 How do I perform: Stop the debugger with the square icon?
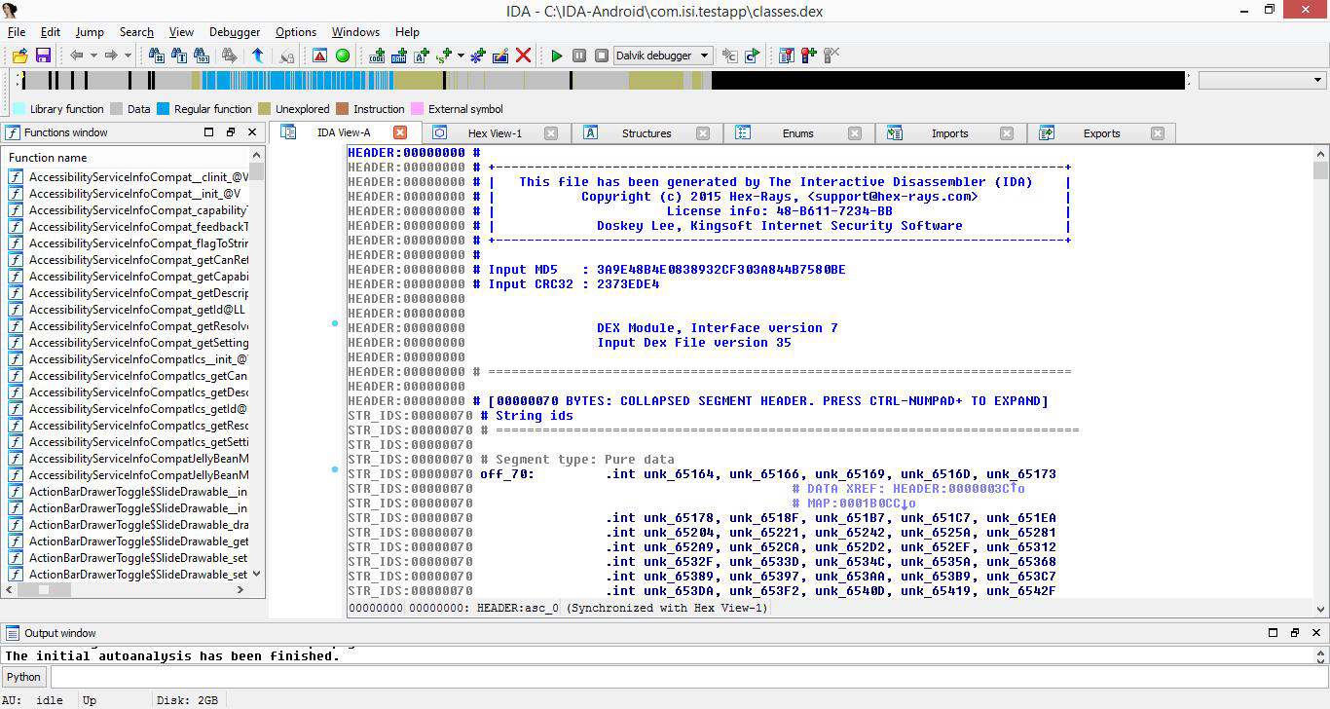click(x=601, y=56)
